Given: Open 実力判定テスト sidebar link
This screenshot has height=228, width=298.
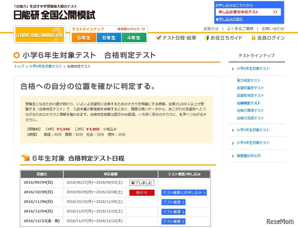Looking at the screenshot, I should pyautogui.click(x=248, y=81).
